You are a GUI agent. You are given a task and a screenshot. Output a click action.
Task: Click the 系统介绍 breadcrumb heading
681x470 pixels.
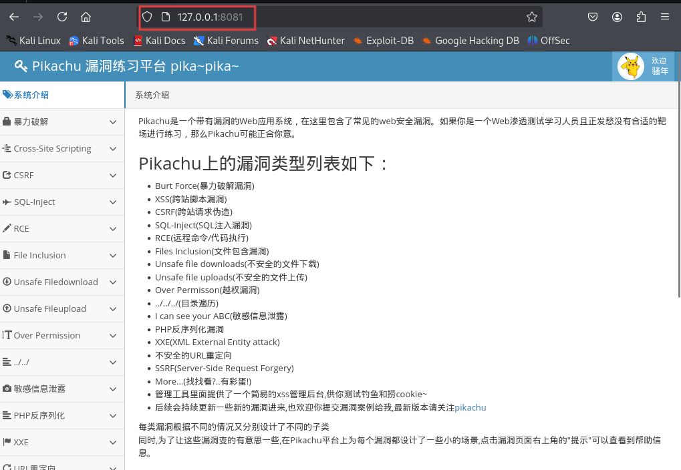click(152, 95)
